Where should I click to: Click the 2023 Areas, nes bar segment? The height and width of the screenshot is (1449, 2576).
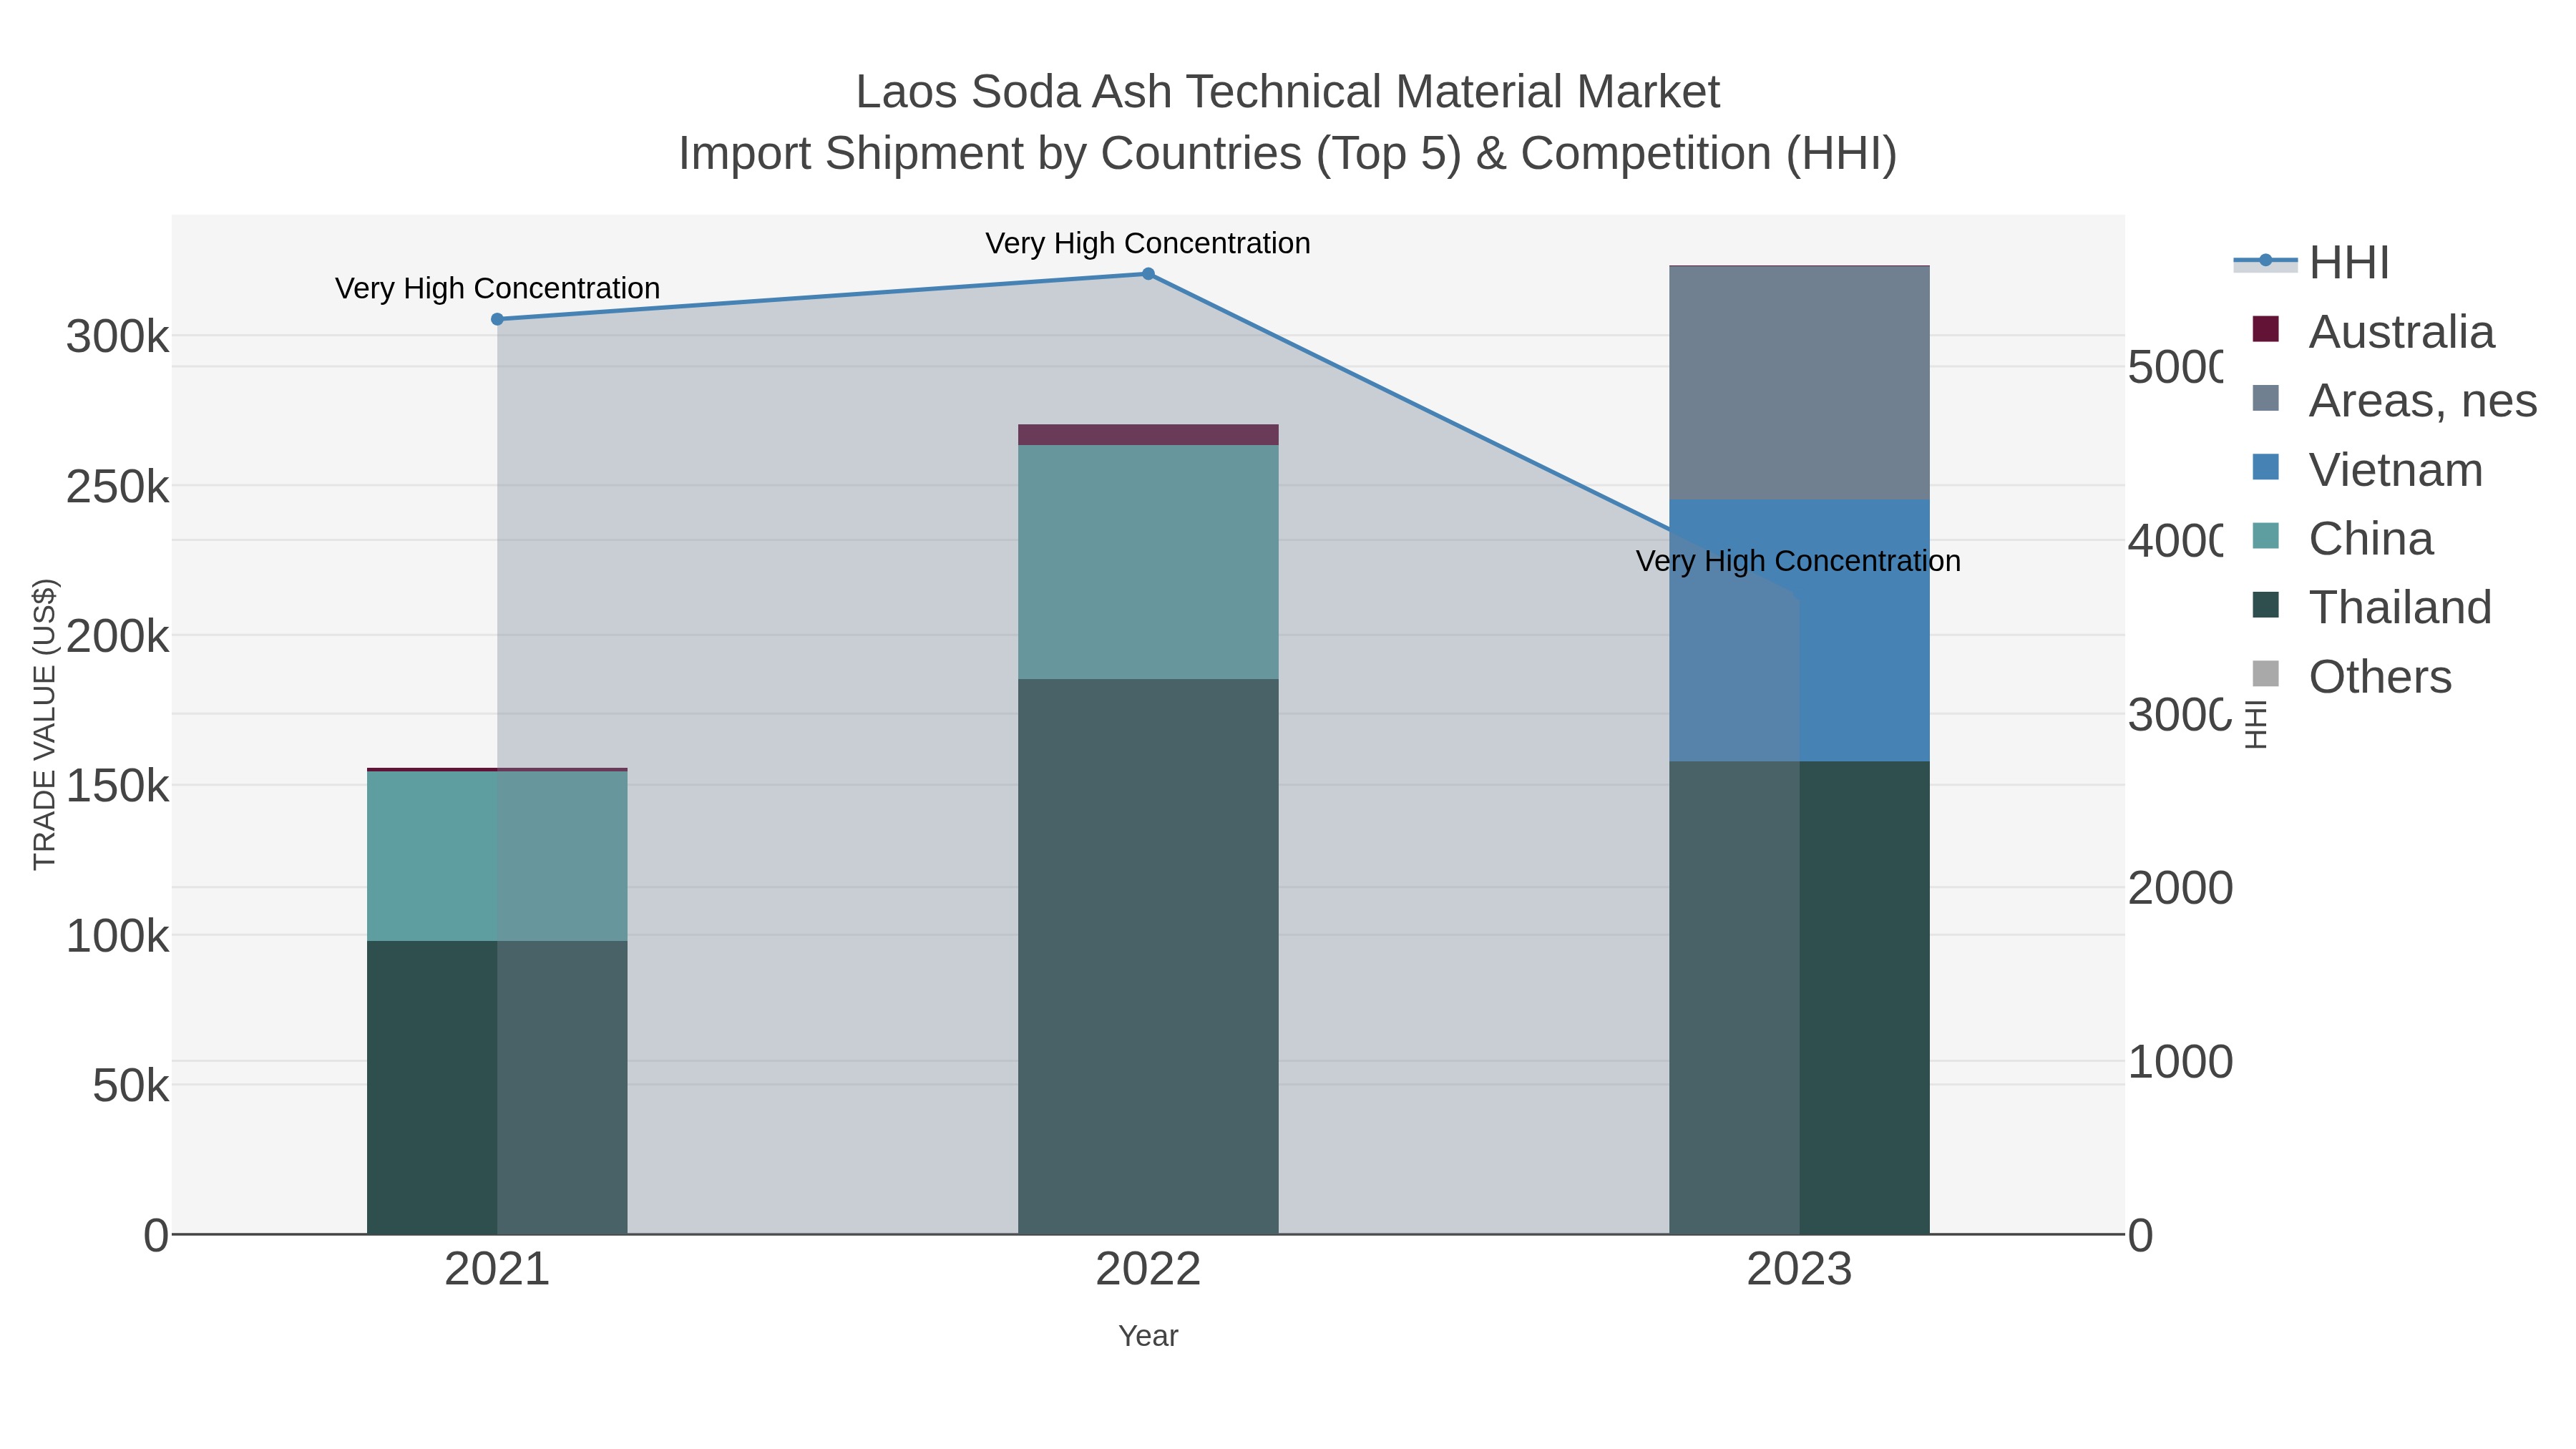[x=1799, y=383]
